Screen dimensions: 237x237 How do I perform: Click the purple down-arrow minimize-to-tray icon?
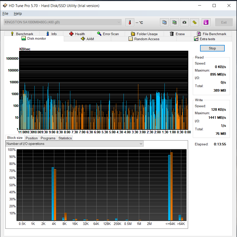pos(206,22)
